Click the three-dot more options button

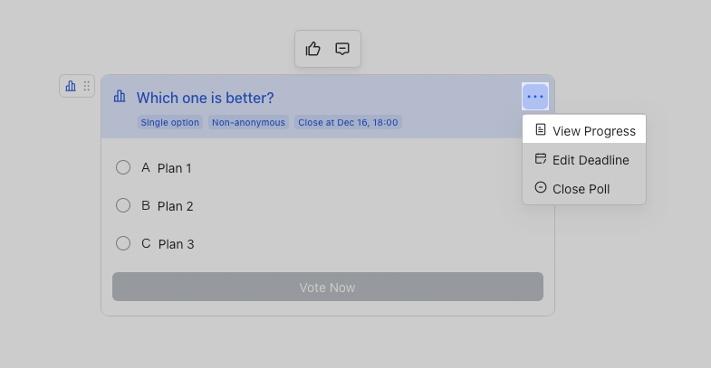click(535, 97)
